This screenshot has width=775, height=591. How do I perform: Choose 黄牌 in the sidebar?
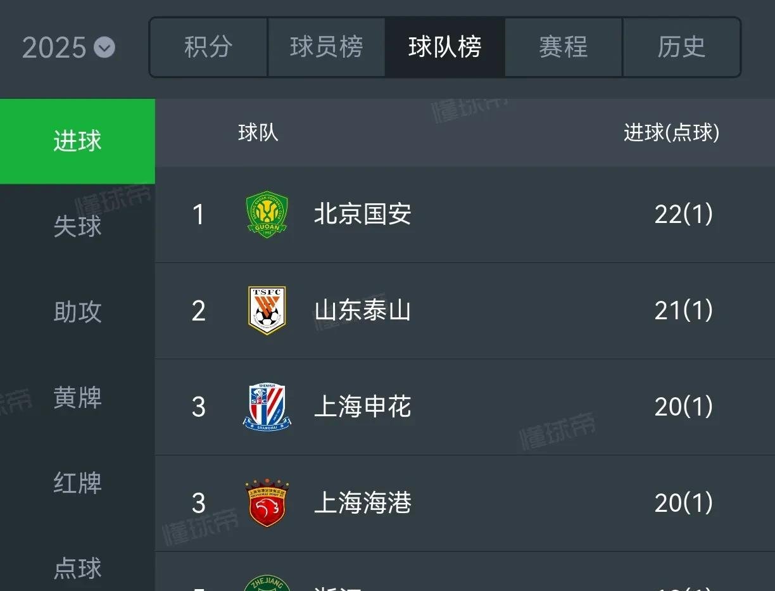(x=77, y=398)
